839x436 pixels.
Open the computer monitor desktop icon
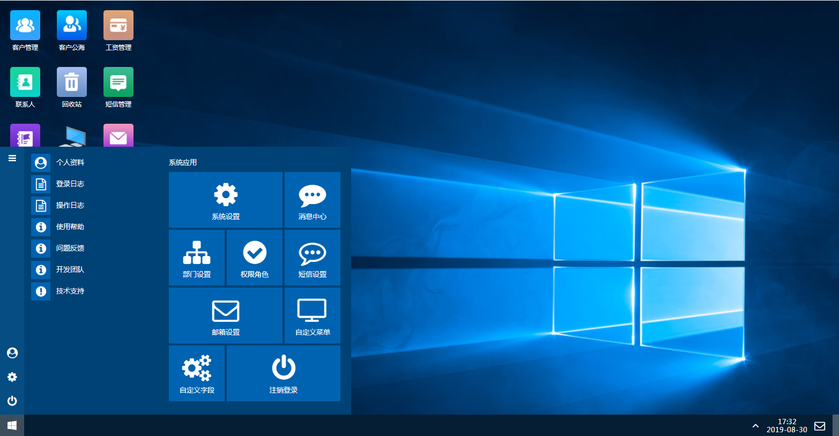(72, 136)
